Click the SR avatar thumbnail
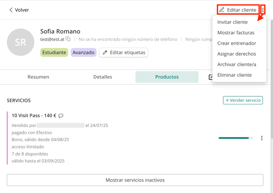The height and width of the screenshot is (193, 273). pyautogui.click(x=20, y=42)
